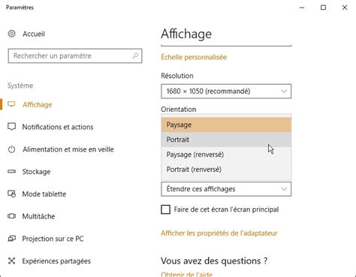Viewport: 356px width, 277px height.
Task: Click the Affichage monitor icon
Action: pyautogui.click(x=11, y=104)
